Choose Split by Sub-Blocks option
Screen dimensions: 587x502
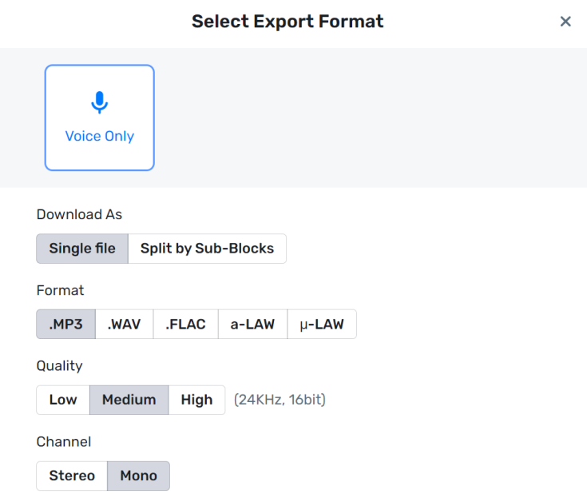click(207, 249)
